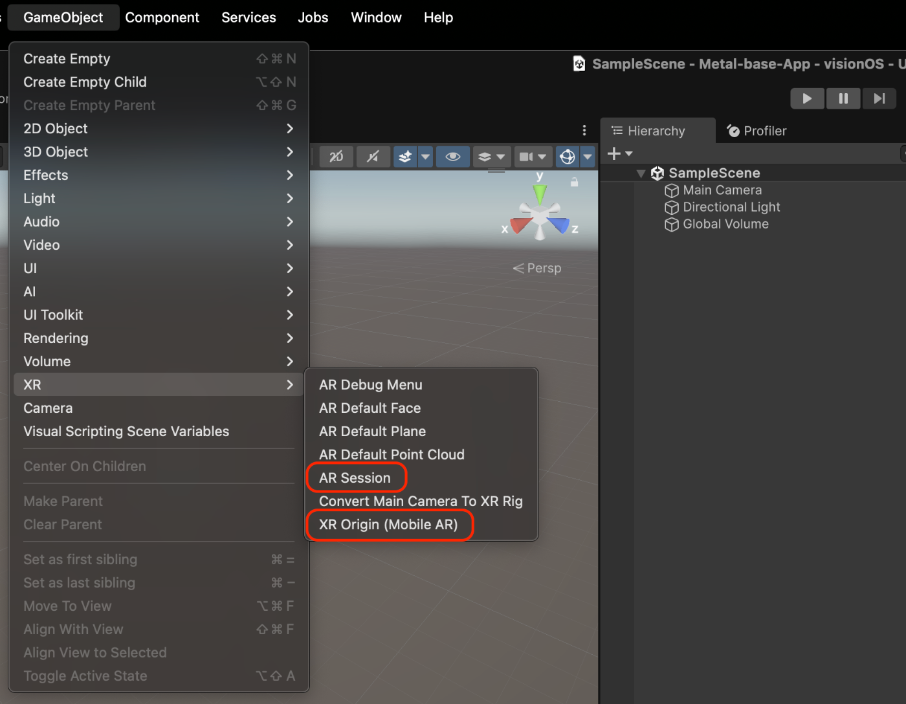This screenshot has height=704, width=906.
Task: Select AR Default Point Cloud
Action: 421,455
